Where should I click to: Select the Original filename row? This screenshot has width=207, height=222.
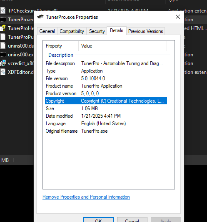(x=106, y=131)
